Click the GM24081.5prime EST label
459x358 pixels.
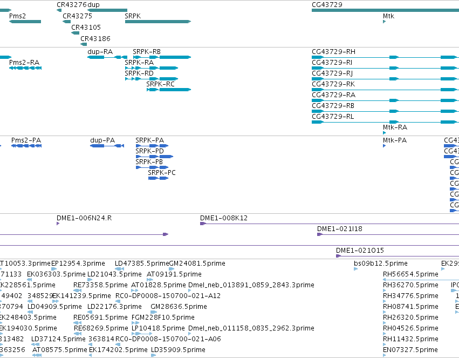197,264
